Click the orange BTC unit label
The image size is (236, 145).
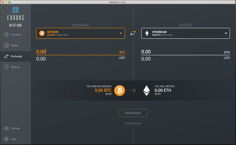click(x=122, y=52)
